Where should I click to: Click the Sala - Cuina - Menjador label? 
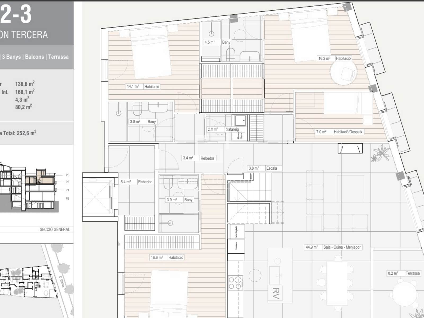coord(342,247)
